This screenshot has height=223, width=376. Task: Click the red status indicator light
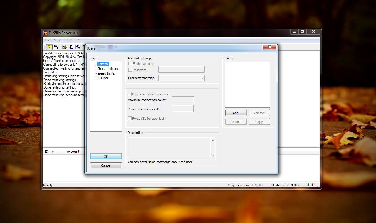(312, 185)
